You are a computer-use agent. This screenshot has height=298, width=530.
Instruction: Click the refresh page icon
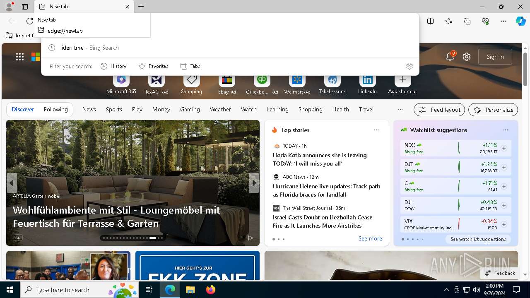click(x=30, y=21)
